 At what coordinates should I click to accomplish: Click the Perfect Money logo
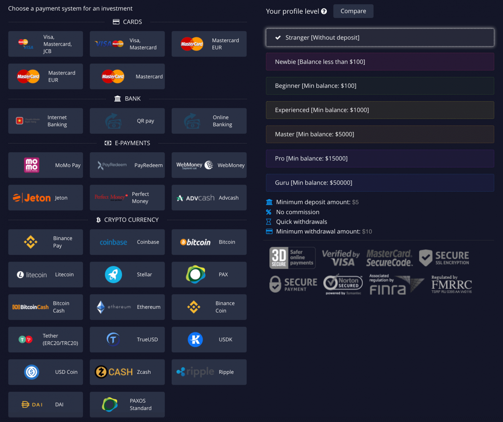click(x=111, y=197)
